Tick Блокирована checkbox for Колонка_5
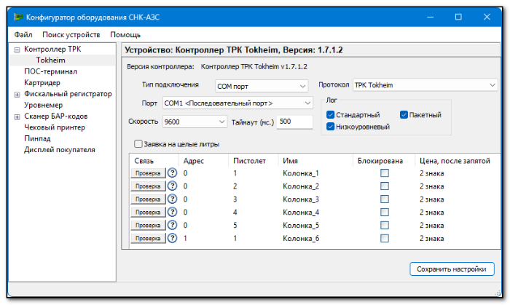510x305 pixels. (385, 225)
